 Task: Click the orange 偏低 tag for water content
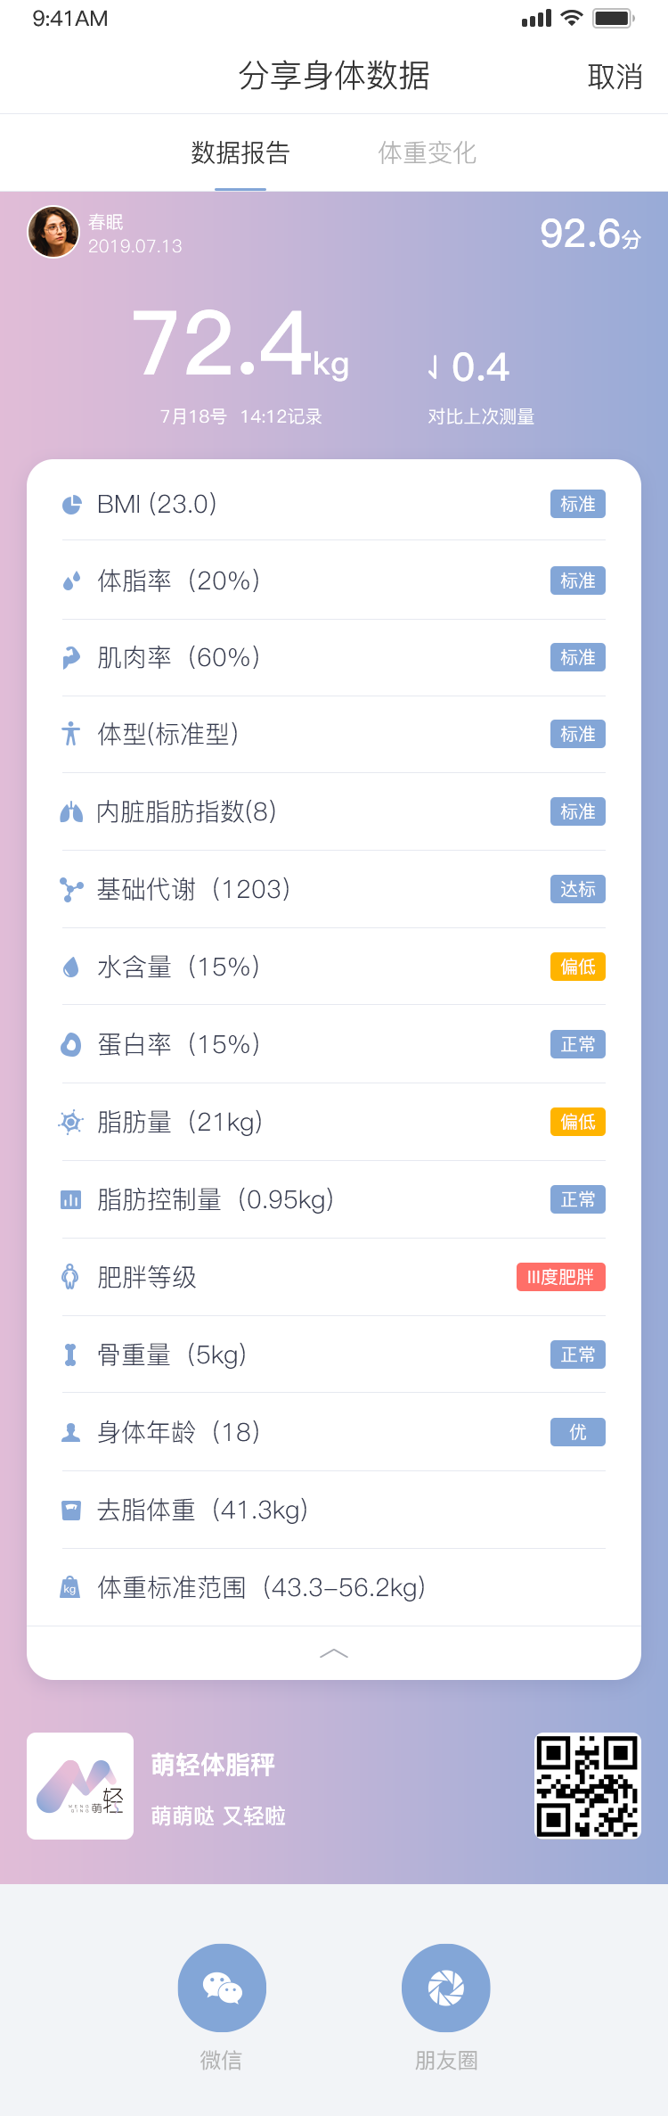click(577, 967)
